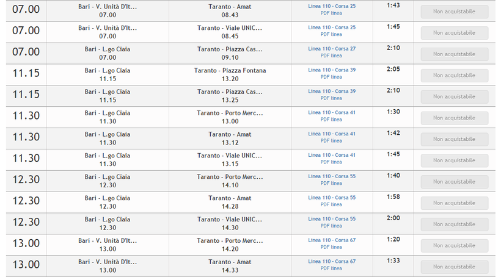Select arrival cell Taranto - Piazza Cas... 09.10

[x=230, y=53]
